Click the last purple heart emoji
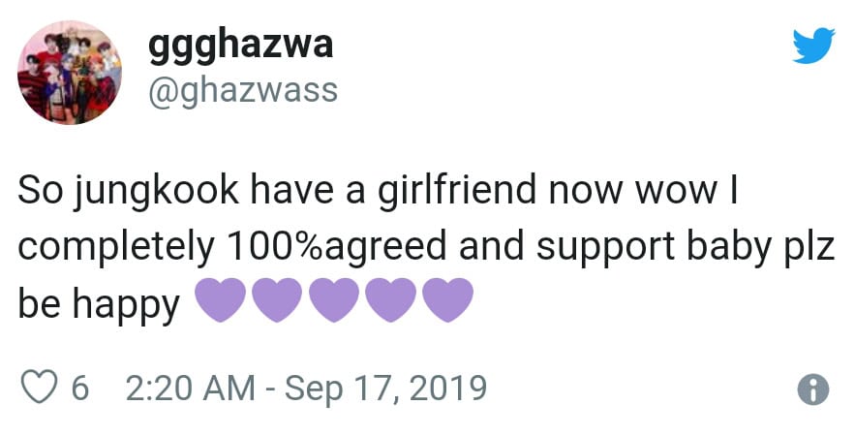This screenshot has height=436, width=855. (446, 300)
